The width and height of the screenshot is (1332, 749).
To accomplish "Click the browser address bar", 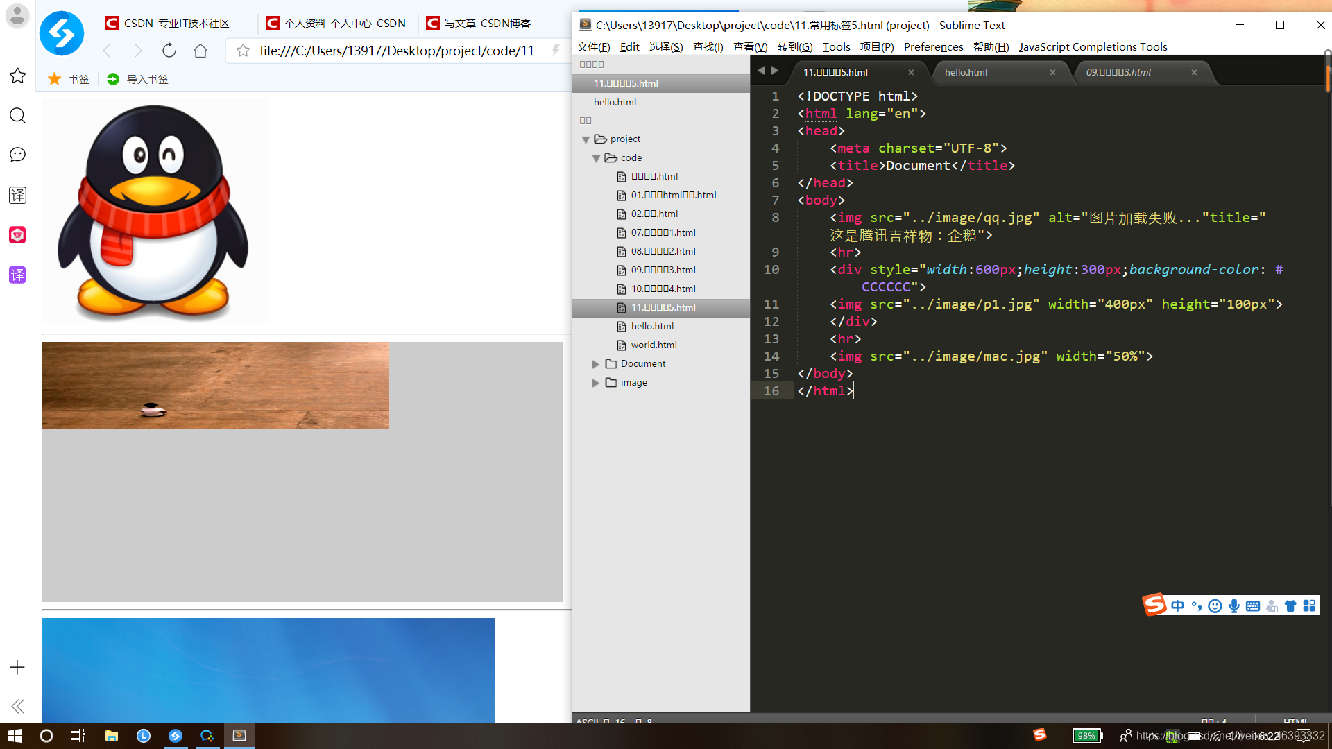I will pos(395,51).
